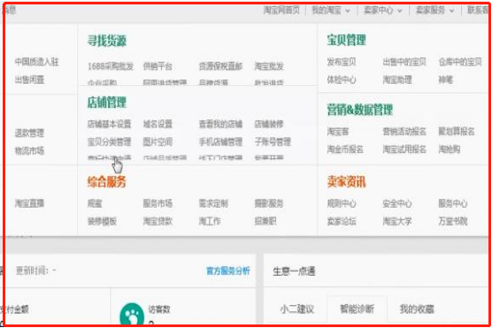Screen dimensions: 492x328
Task: Open 子账号管理
Action: 273,141
